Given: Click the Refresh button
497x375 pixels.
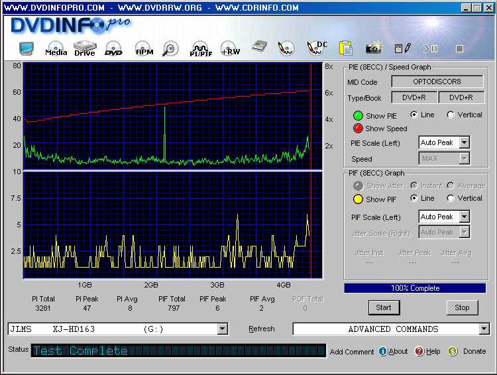Looking at the screenshot, I should [262, 329].
